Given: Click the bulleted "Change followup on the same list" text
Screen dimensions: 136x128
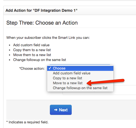Looking at the screenshot, I should [x=40, y=60].
